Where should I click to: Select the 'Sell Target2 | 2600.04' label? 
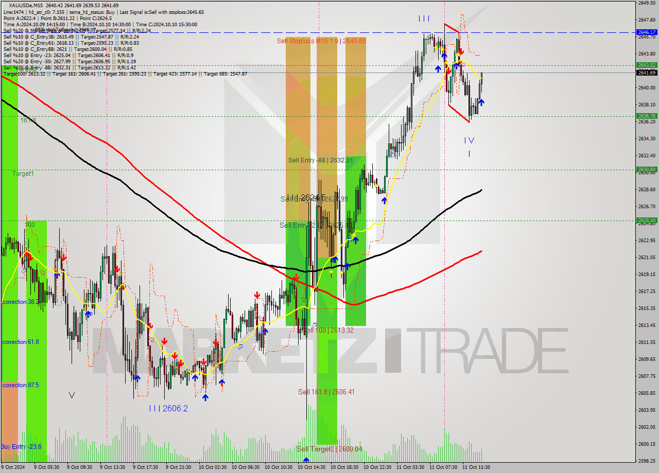pos(329,449)
